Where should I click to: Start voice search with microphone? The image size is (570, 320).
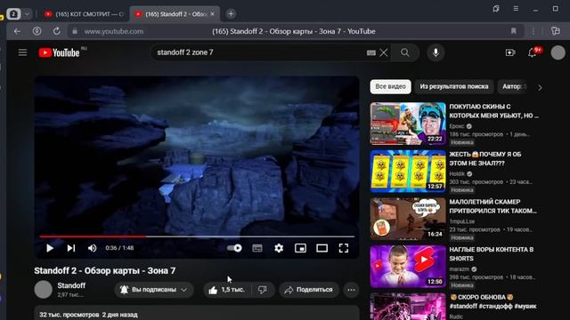tap(436, 52)
